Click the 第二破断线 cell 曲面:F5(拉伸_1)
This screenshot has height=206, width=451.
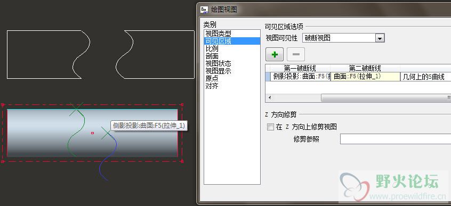[x=365, y=77]
